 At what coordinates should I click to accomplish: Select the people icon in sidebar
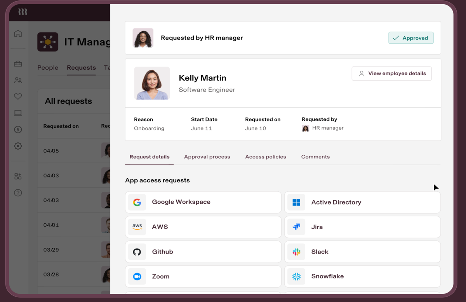18,81
